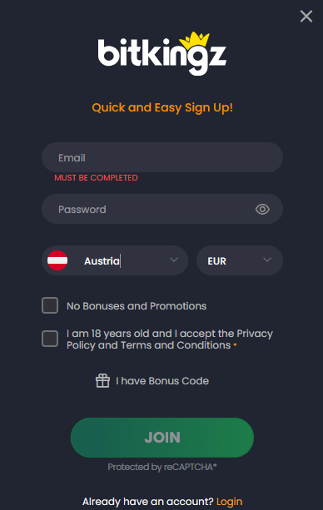Click the Austria flag icon

(57, 260)
